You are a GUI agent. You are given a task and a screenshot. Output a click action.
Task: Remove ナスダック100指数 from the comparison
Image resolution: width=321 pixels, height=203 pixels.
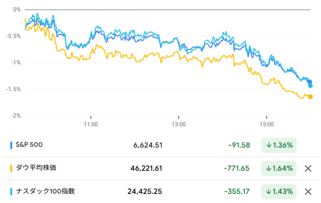[307, 191]
